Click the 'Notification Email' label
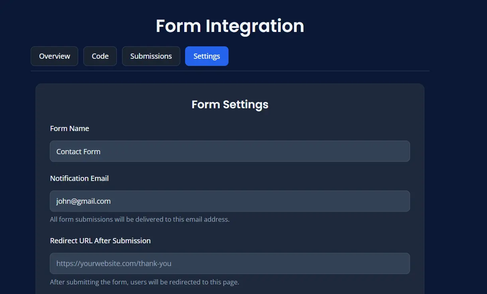The height and width of the screenshot is (294, 487). 79,179
